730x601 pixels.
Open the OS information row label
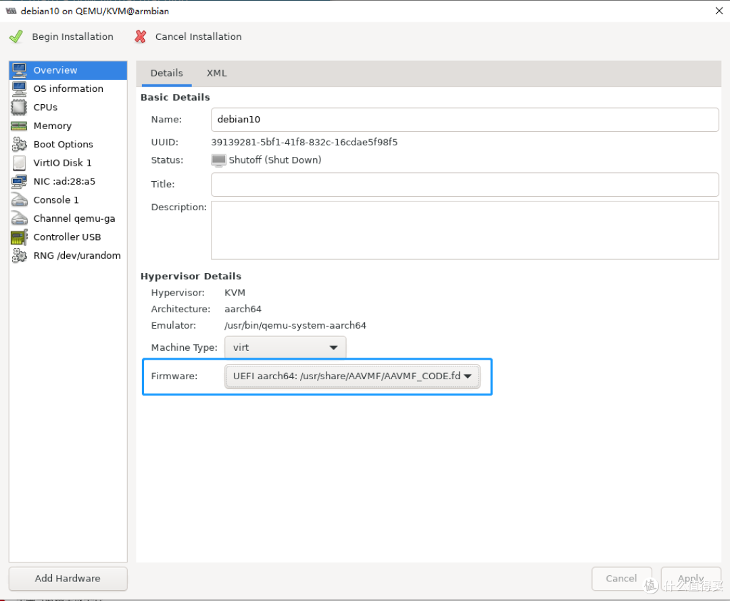(68, 89)
